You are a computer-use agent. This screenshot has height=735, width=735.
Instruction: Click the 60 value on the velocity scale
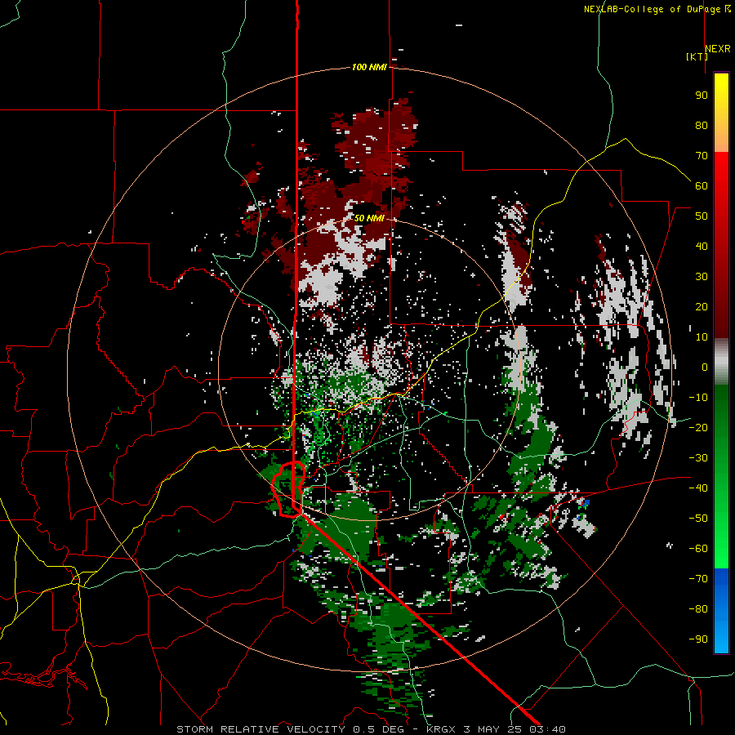702,185
